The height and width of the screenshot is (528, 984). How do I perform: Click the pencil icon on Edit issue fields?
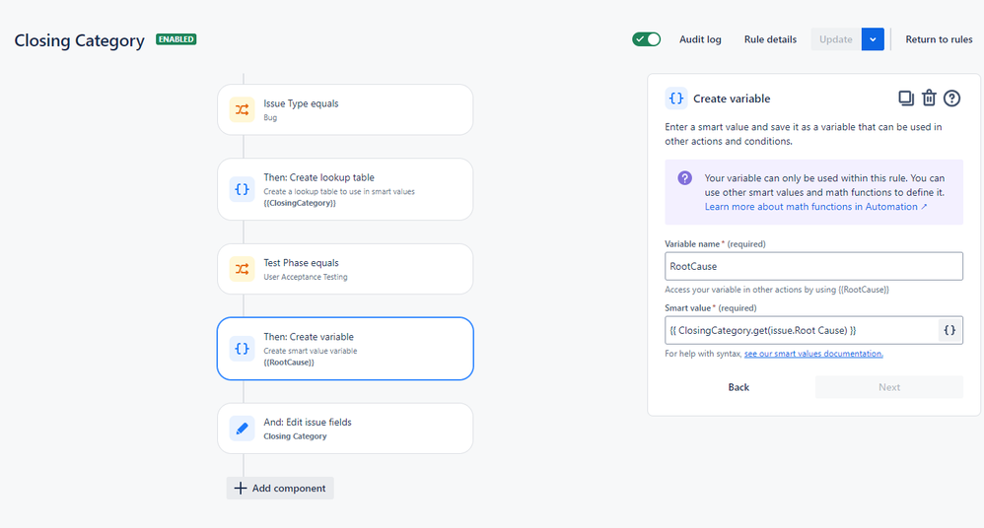click(x=242, y=429)
